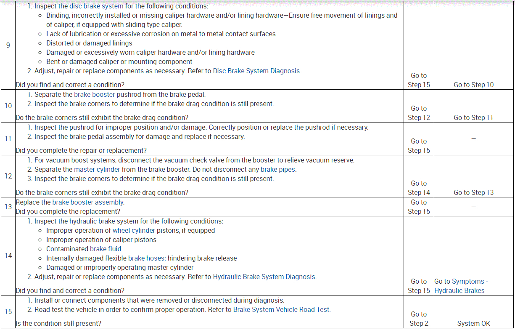Click step number 14 cell
Viewport: 515px width, 330px height.
tap(8, 256)
